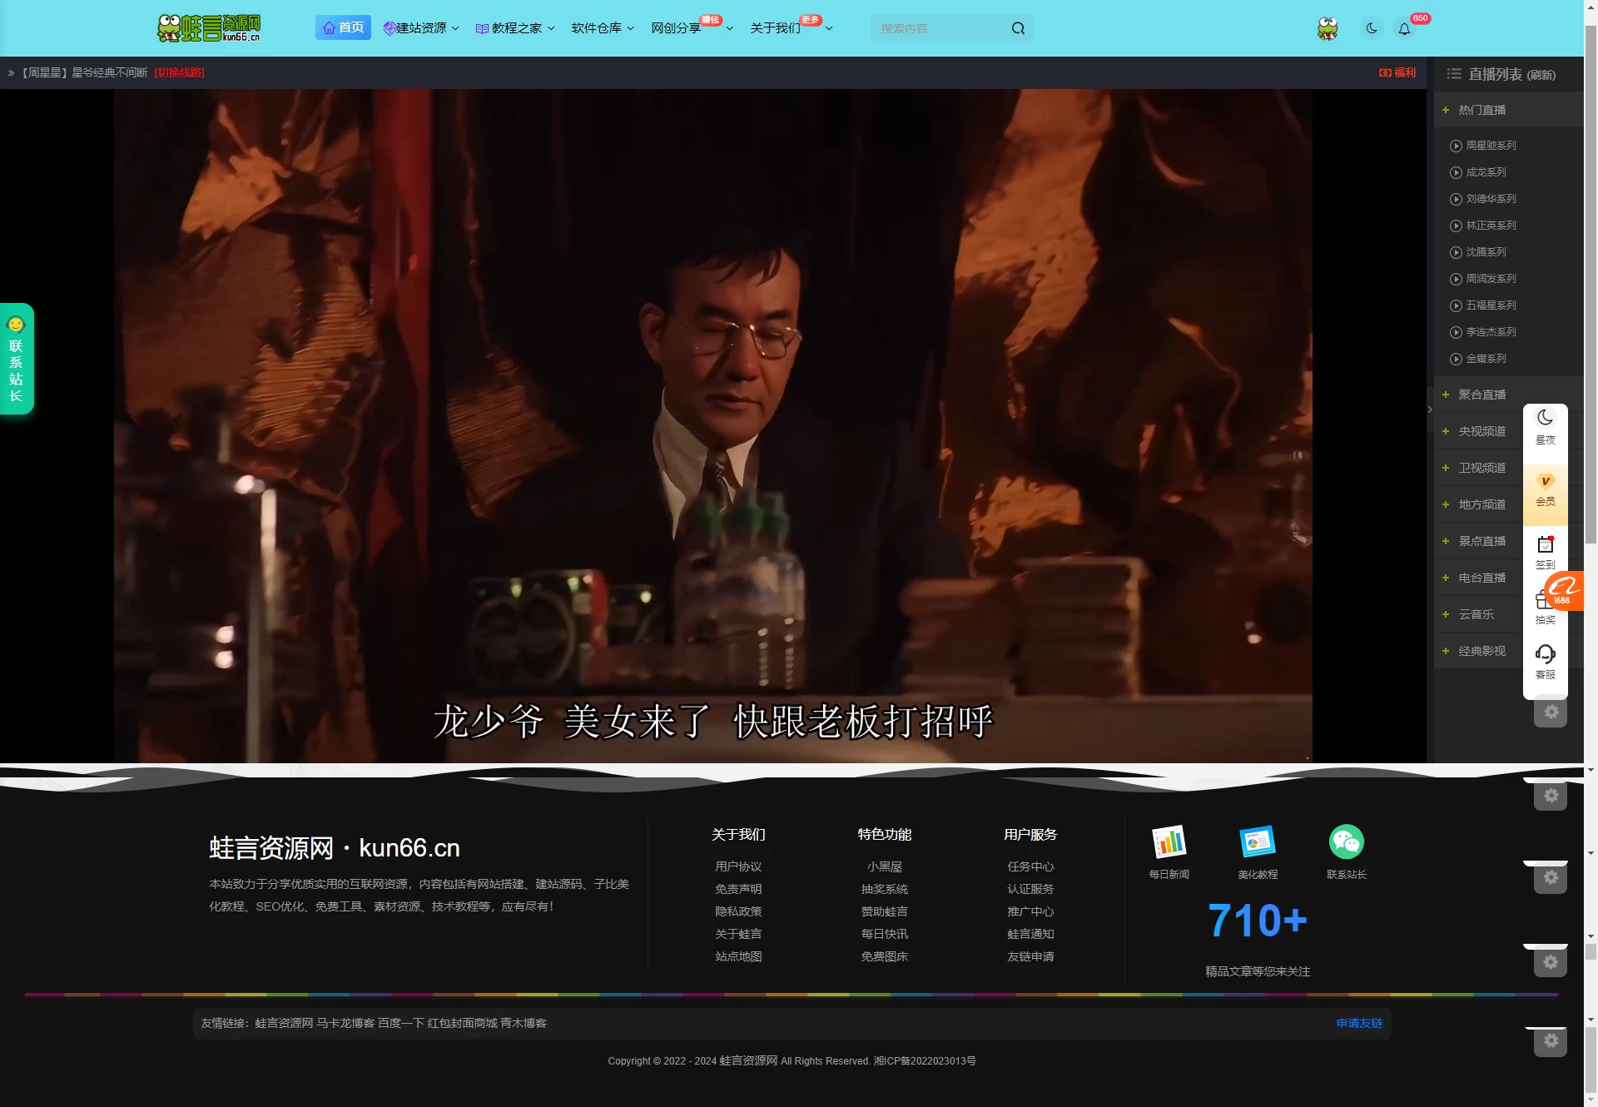Open 建站资源 dropdown menu
The width and height of the screenshot is (1598, 1107).
[x=421, y=28]
